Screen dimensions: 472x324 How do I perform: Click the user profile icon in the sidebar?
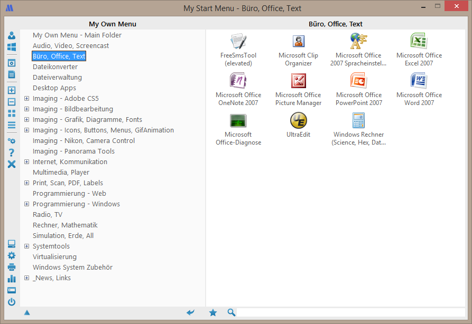coord(12,35)
